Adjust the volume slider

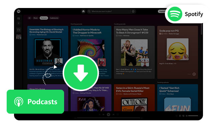[x=193, y=116]
